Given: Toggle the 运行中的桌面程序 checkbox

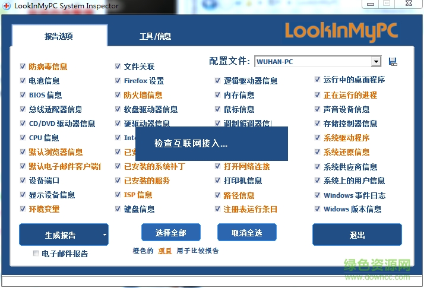Looking at the screenshot, I should (318, 80).
